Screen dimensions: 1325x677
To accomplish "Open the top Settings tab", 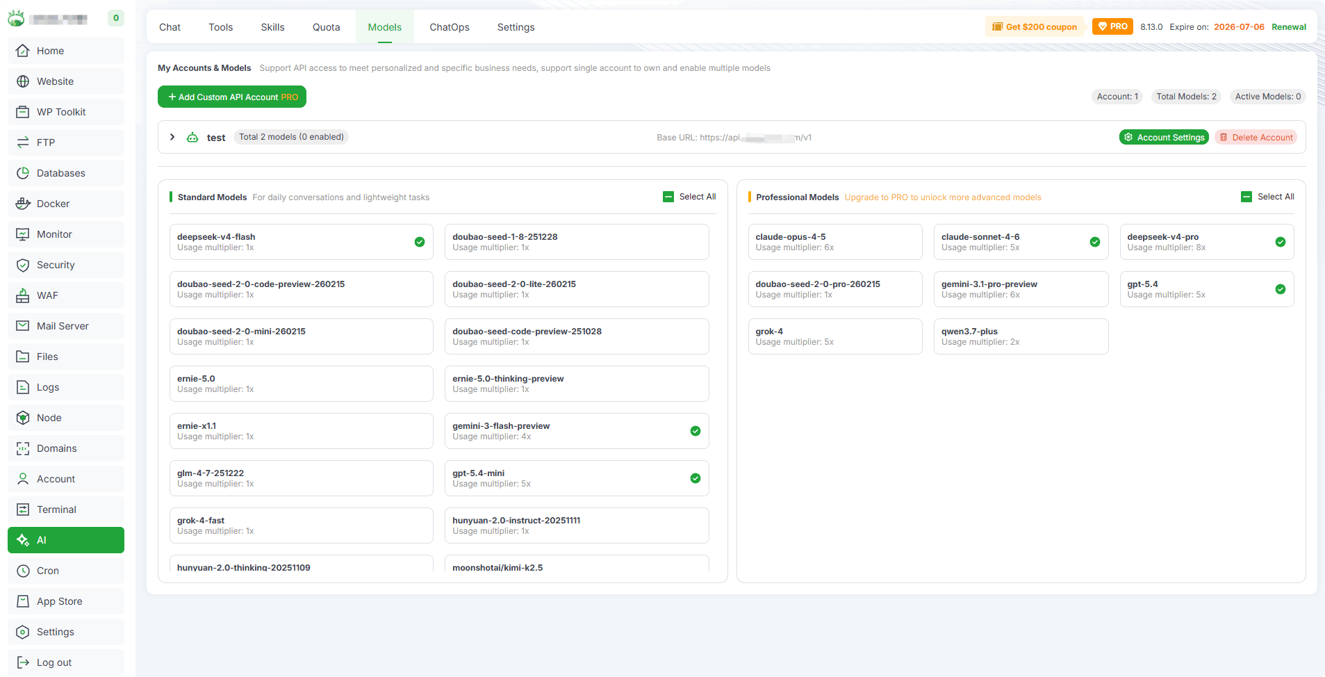I will tap(516, 27).
